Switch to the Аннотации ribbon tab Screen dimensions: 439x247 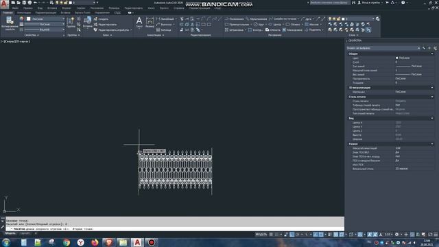[x=24, y=12]
